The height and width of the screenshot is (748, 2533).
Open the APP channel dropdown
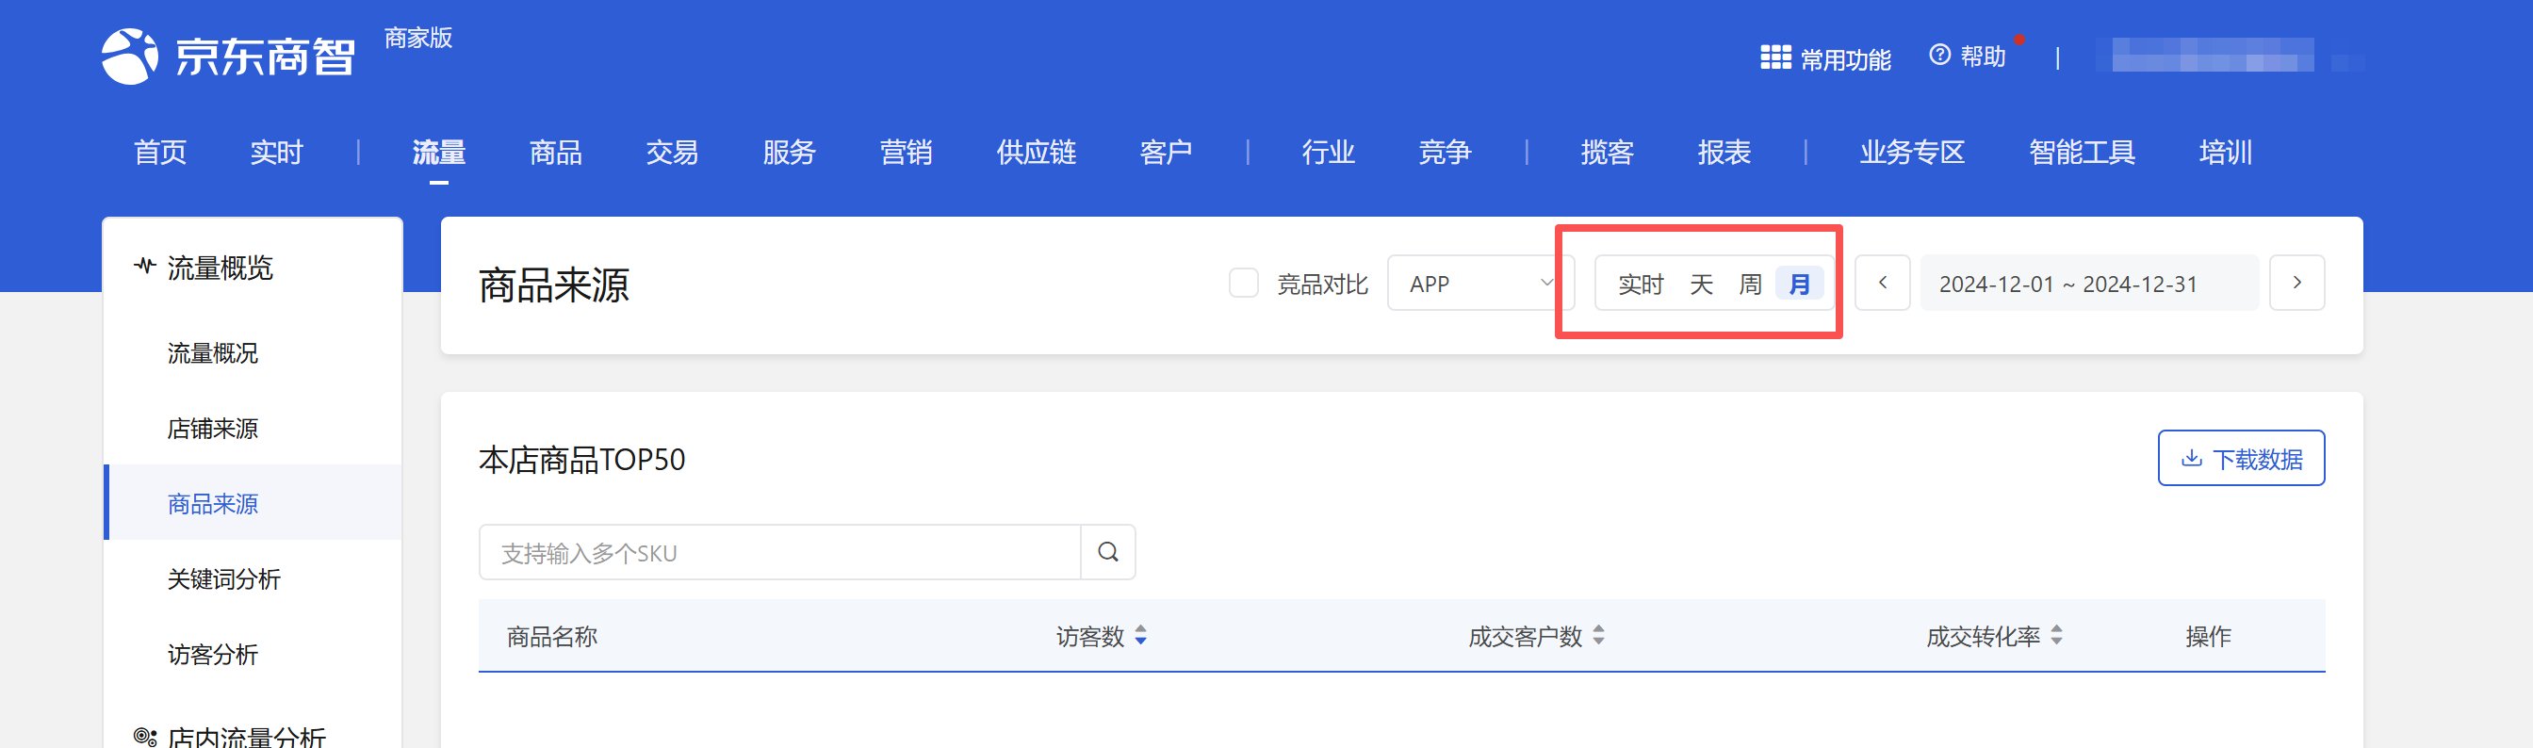pyautogui.click(x=1480, y=283)
